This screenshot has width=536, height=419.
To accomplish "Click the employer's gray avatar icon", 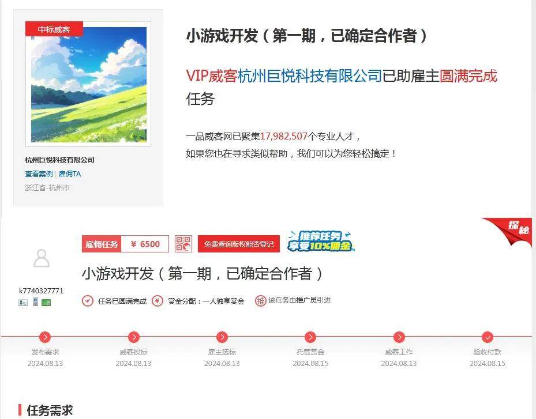I will tap(42, 258).
